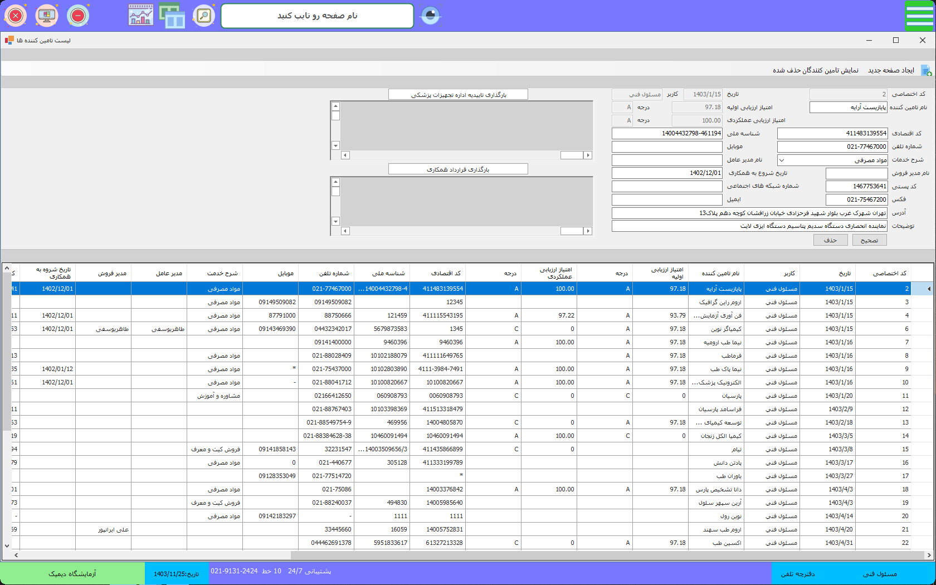Click the red X exit icon
This screenshot has height=585, width=936.
point(16,16)
